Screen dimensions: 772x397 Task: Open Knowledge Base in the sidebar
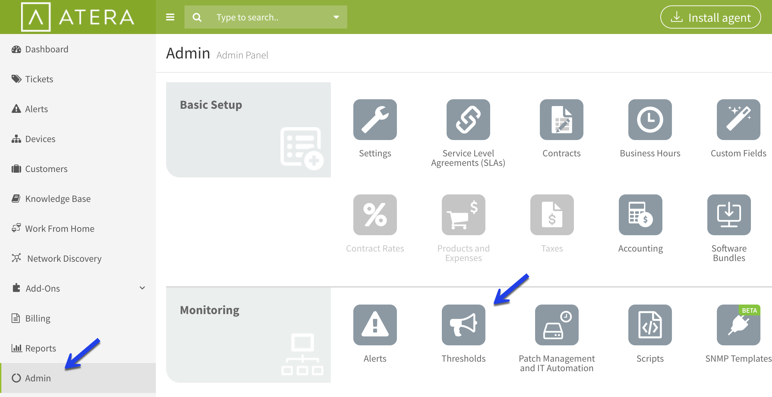[x=78, y=199]
